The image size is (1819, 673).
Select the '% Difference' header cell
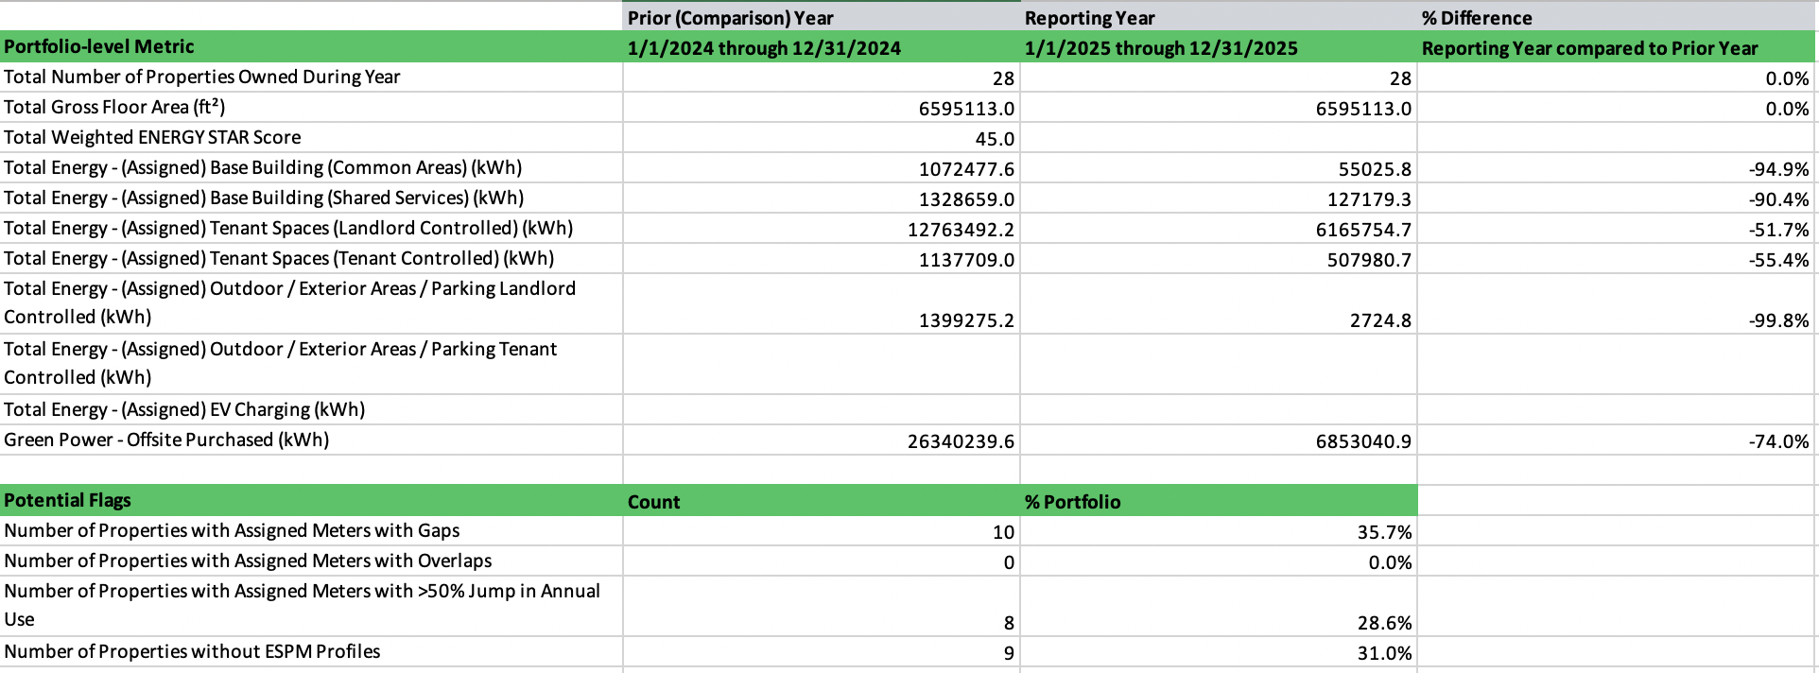click(1618, 17)
